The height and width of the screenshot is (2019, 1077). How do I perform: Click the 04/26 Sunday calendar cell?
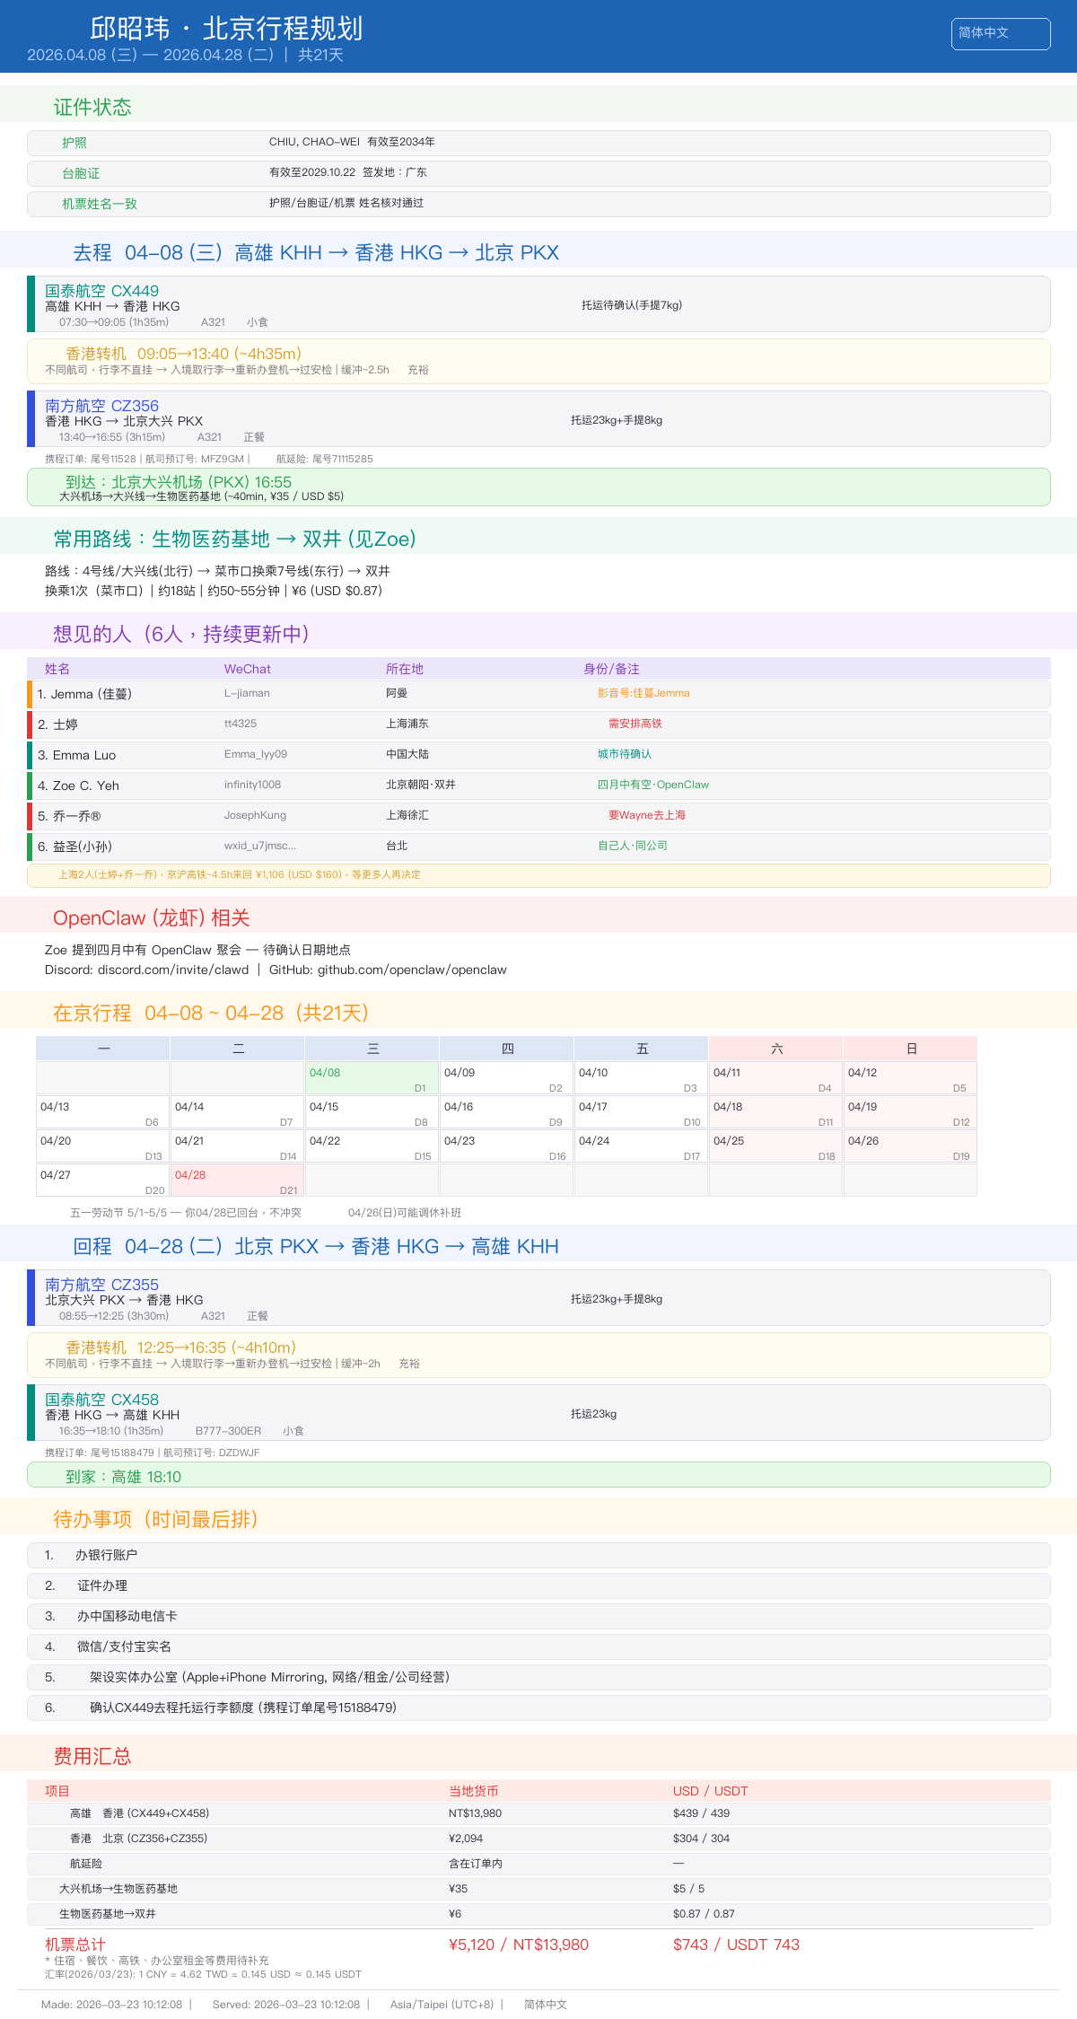(x=910, y=1146)
